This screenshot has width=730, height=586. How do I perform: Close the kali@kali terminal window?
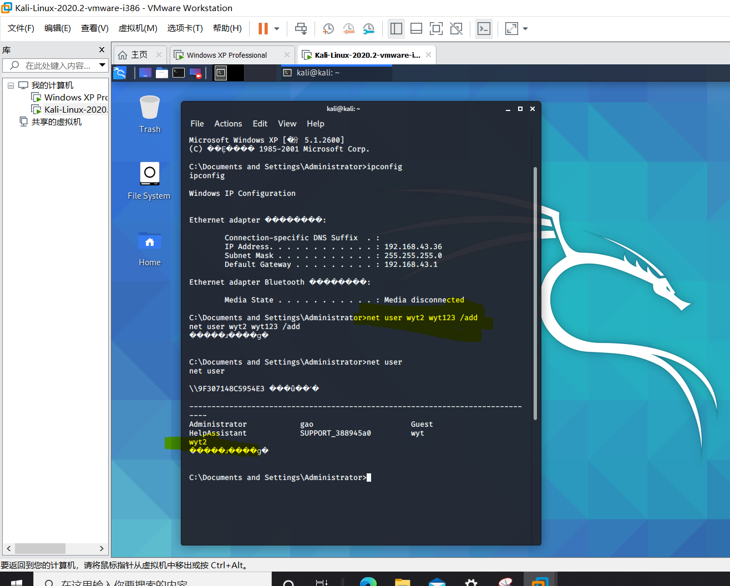(x=533, y=109)
